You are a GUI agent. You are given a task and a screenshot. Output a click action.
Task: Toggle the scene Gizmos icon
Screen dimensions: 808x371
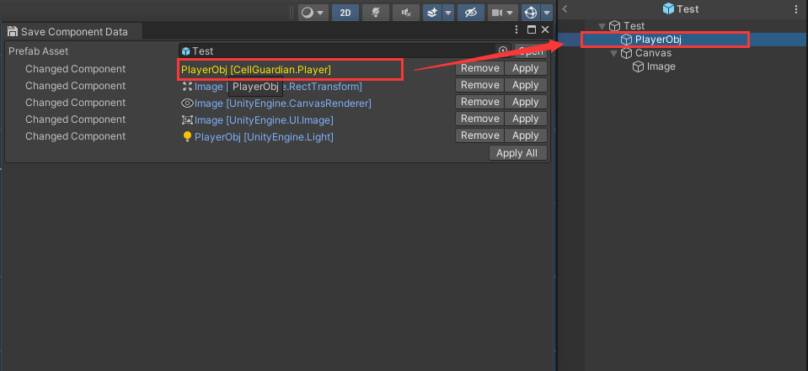[x=531, y=13]
